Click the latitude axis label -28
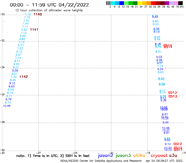This screenshot has height=163, width=186. (2, 122)
